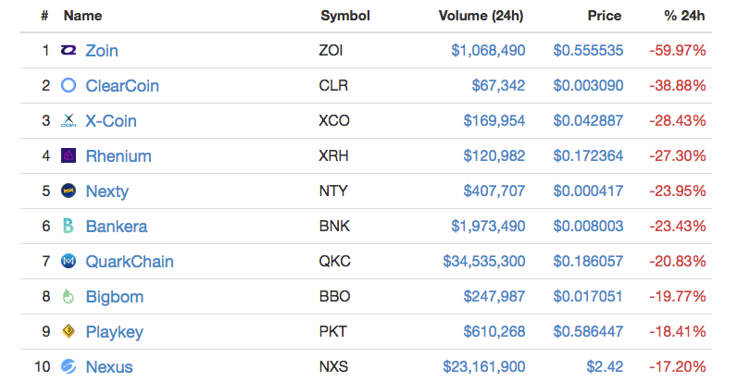The width and height of the screenshot is (750, 382).
Task: Click the Zoin coin logo icon
Action: [69, 50]
